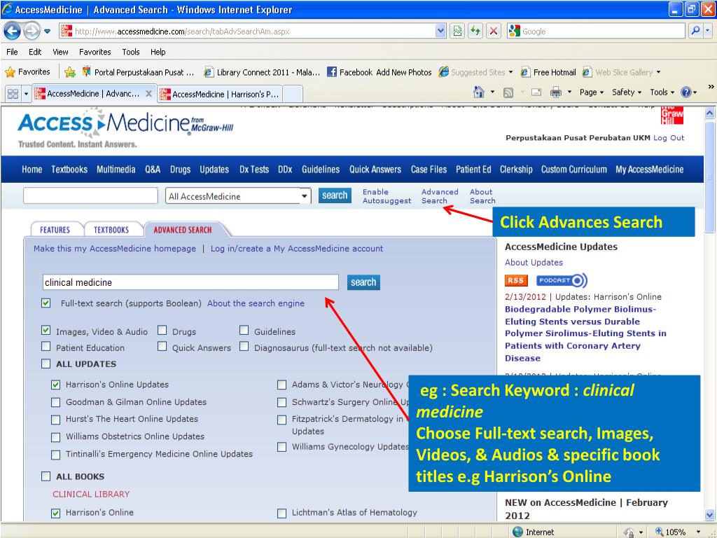
Task: Open the recent pages dropdown beside Forward
Action: (47, 32)
